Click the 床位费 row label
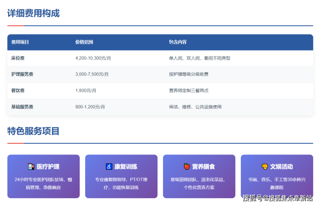Screen dimensions: 320x205 pos(18,58)
